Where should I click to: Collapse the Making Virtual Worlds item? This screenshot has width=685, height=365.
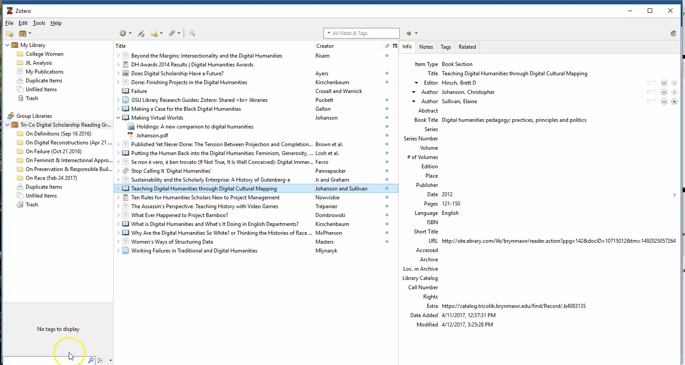pyautogui.click(x=118, y=118)
